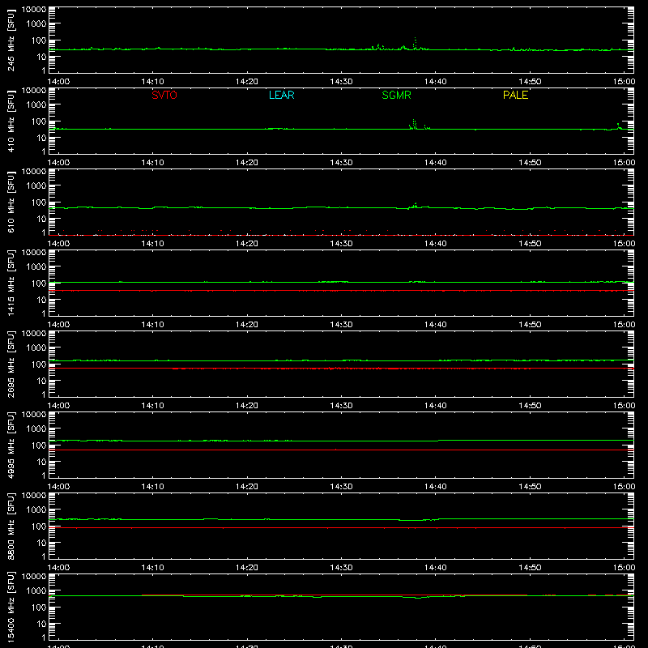Click the 14:40 tick under the 245 MHz panel
The width and height of the screenshot is (648, 648).
[x=435, y=82]
